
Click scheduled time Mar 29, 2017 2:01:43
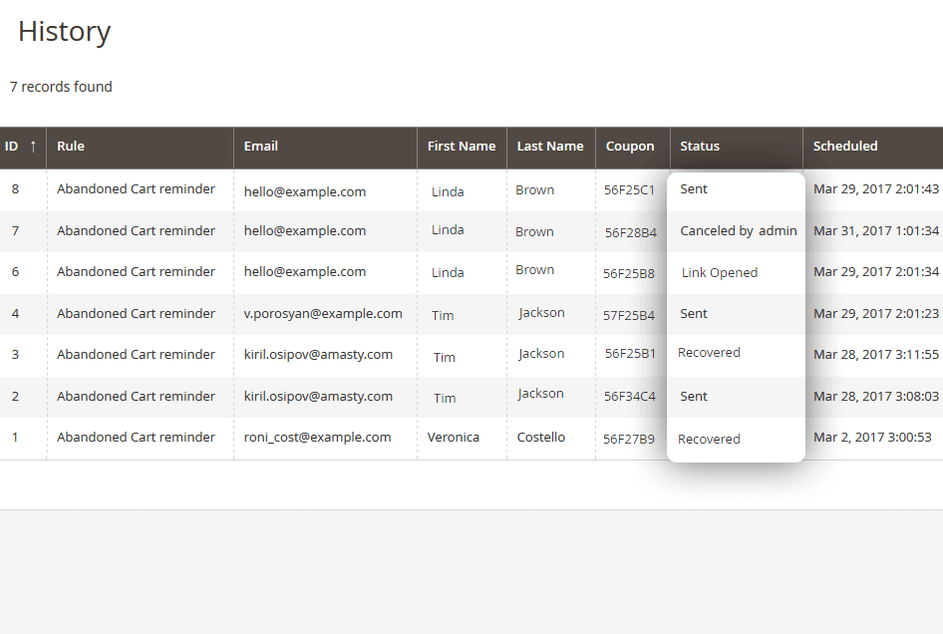(876, 188)
